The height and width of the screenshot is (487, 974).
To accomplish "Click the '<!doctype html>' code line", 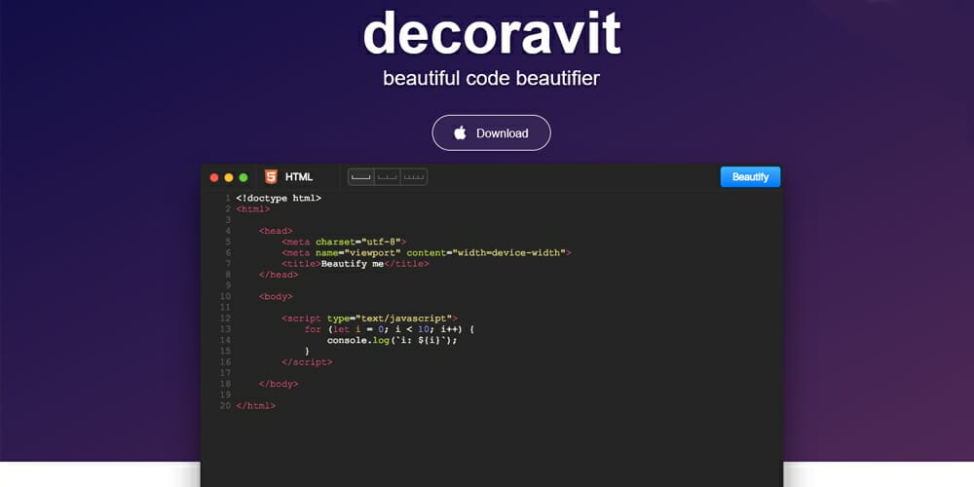I will tap(279, 198).
